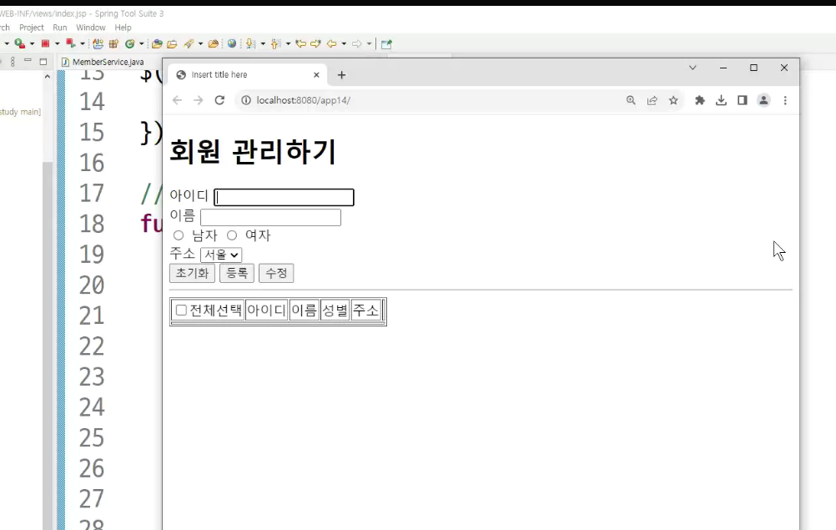Click the Open Type icon in STS toolbar

[157, 43]
